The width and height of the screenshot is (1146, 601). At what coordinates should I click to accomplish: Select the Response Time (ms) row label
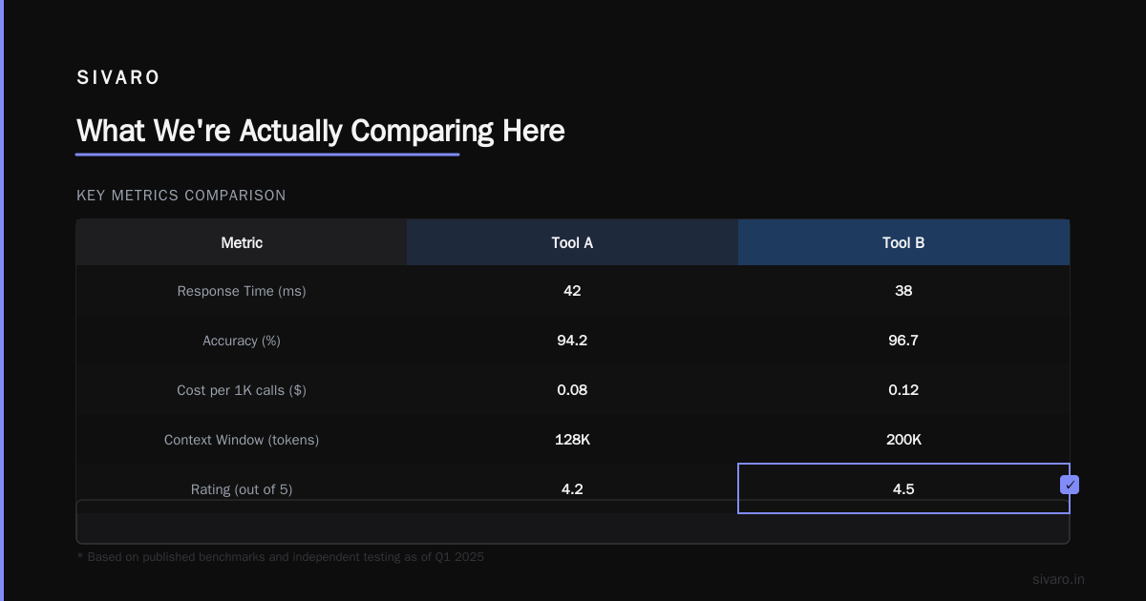242,291
